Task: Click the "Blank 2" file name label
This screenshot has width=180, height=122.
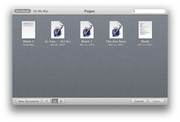Action: 28,42
